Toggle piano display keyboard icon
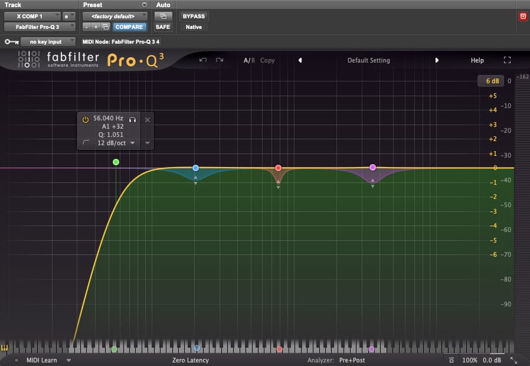 coord(4,348)
